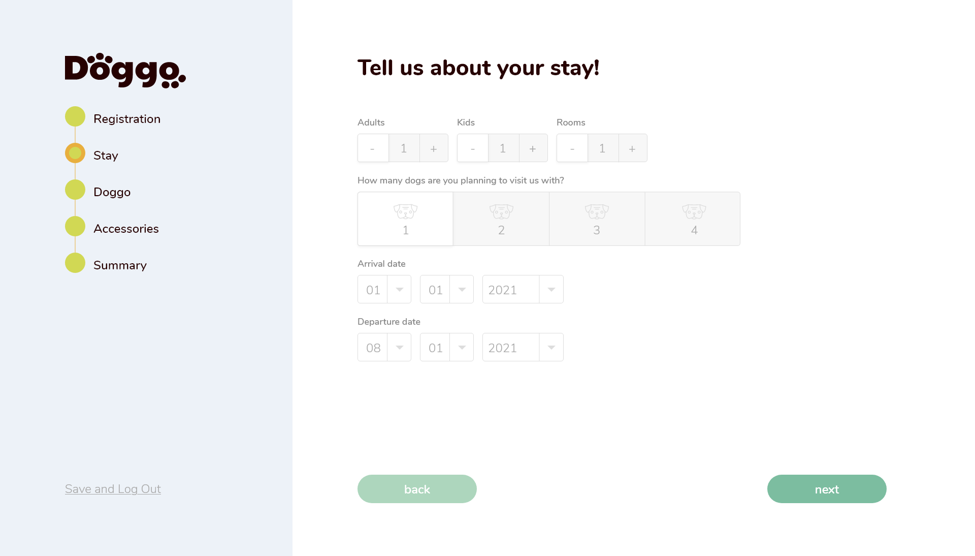The image size is (975, 556).
Task: Decrease the Kids count with minus
Action: click(473, 148)
